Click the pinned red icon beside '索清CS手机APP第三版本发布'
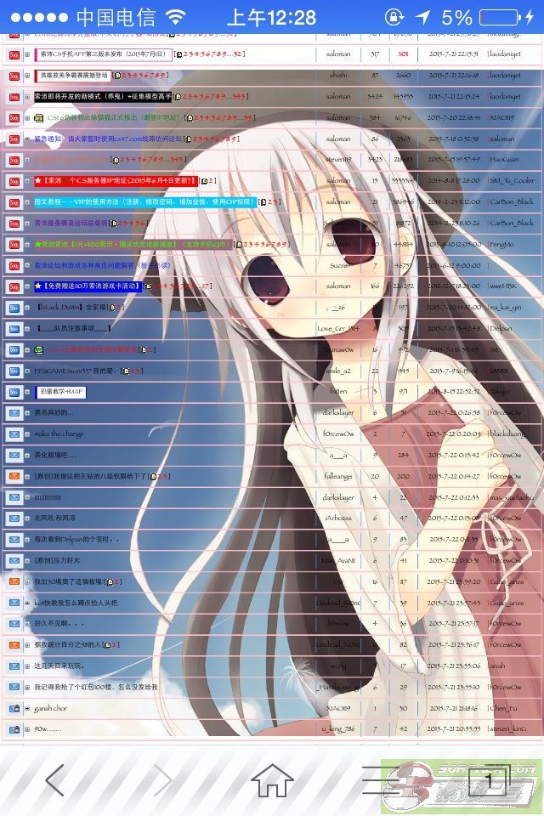The height and width of the screenshot is (816, 544). pyautogui.click(x=14, y=54)
